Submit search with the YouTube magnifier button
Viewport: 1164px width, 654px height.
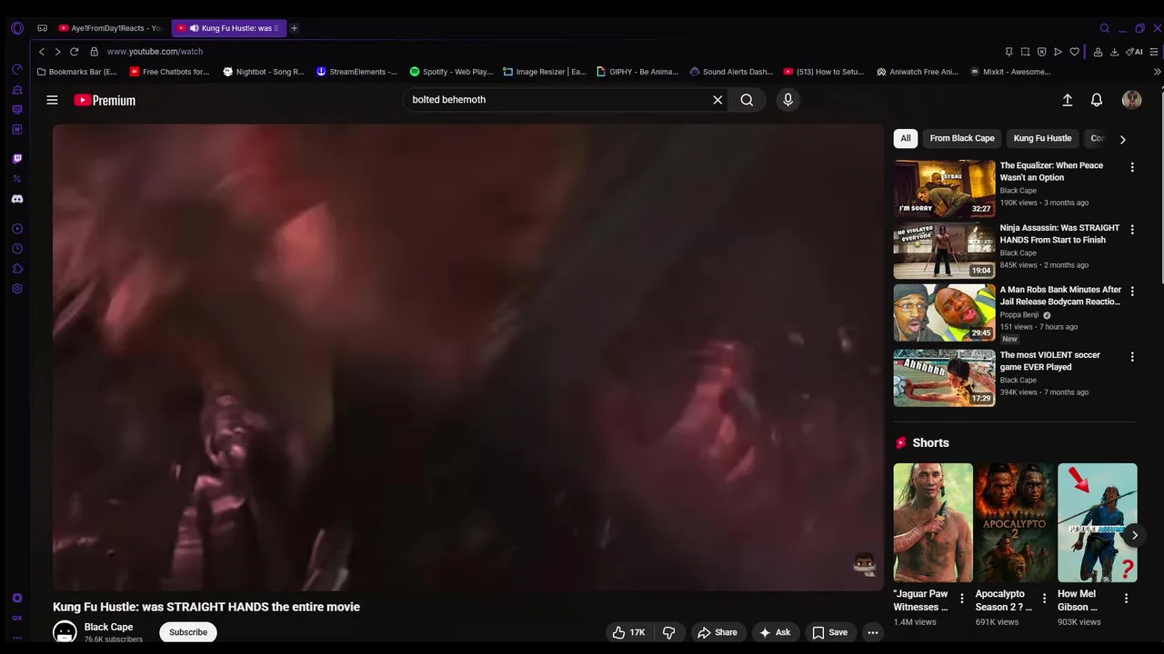pos(747,100)
